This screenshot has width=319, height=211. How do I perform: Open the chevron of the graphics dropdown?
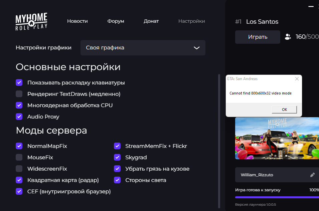(x=196, y=48)
